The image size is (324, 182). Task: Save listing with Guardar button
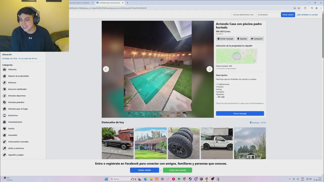(x=242, y=39)
